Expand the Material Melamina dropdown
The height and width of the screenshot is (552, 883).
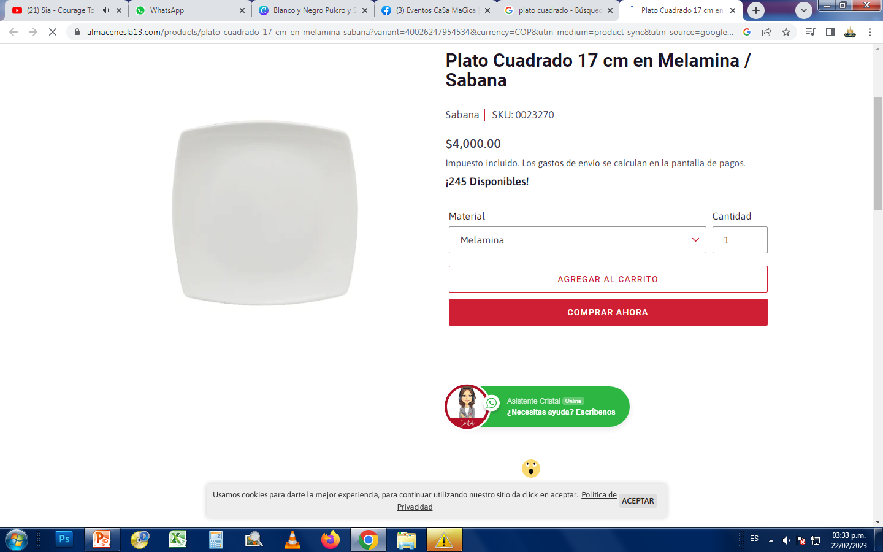[577, 240]
